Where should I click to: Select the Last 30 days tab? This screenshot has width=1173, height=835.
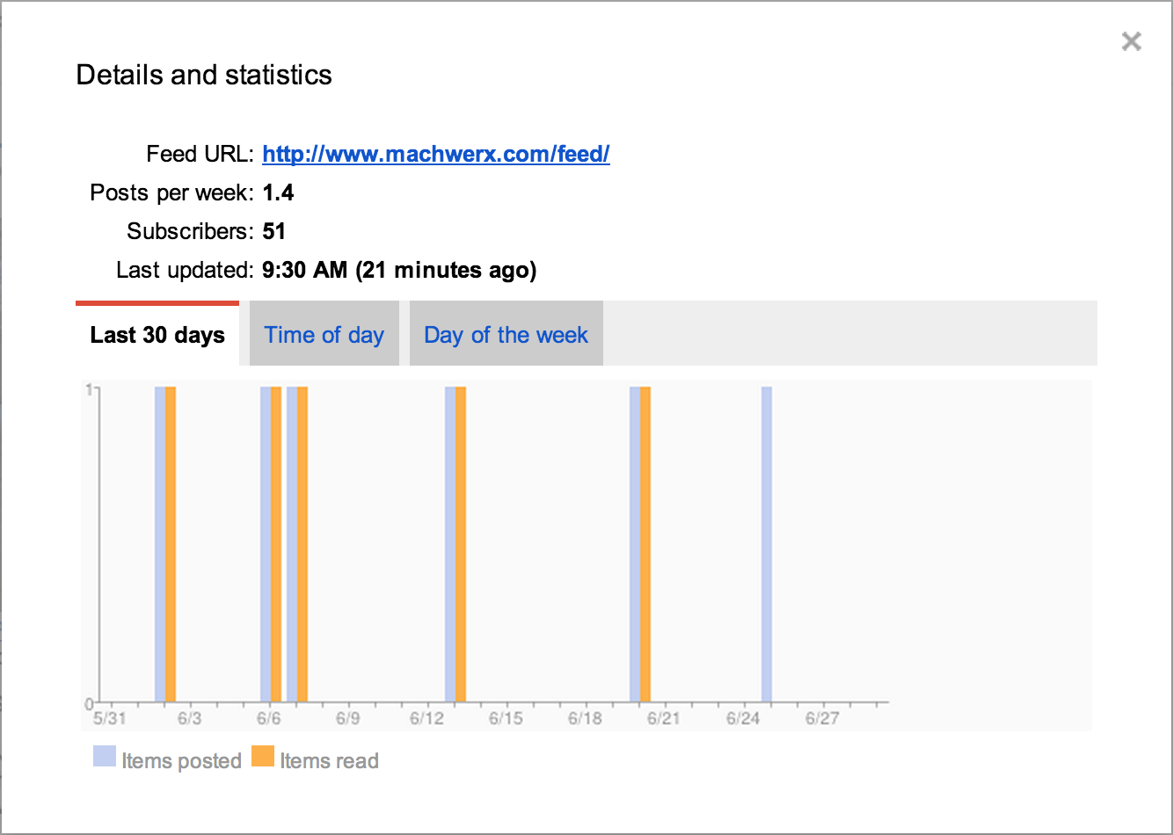[x=157, y=334]
